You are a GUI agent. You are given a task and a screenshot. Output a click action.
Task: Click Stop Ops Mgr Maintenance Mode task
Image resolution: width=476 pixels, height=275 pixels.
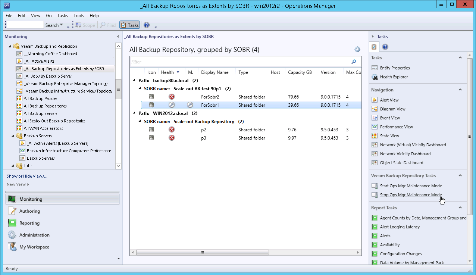411,195
